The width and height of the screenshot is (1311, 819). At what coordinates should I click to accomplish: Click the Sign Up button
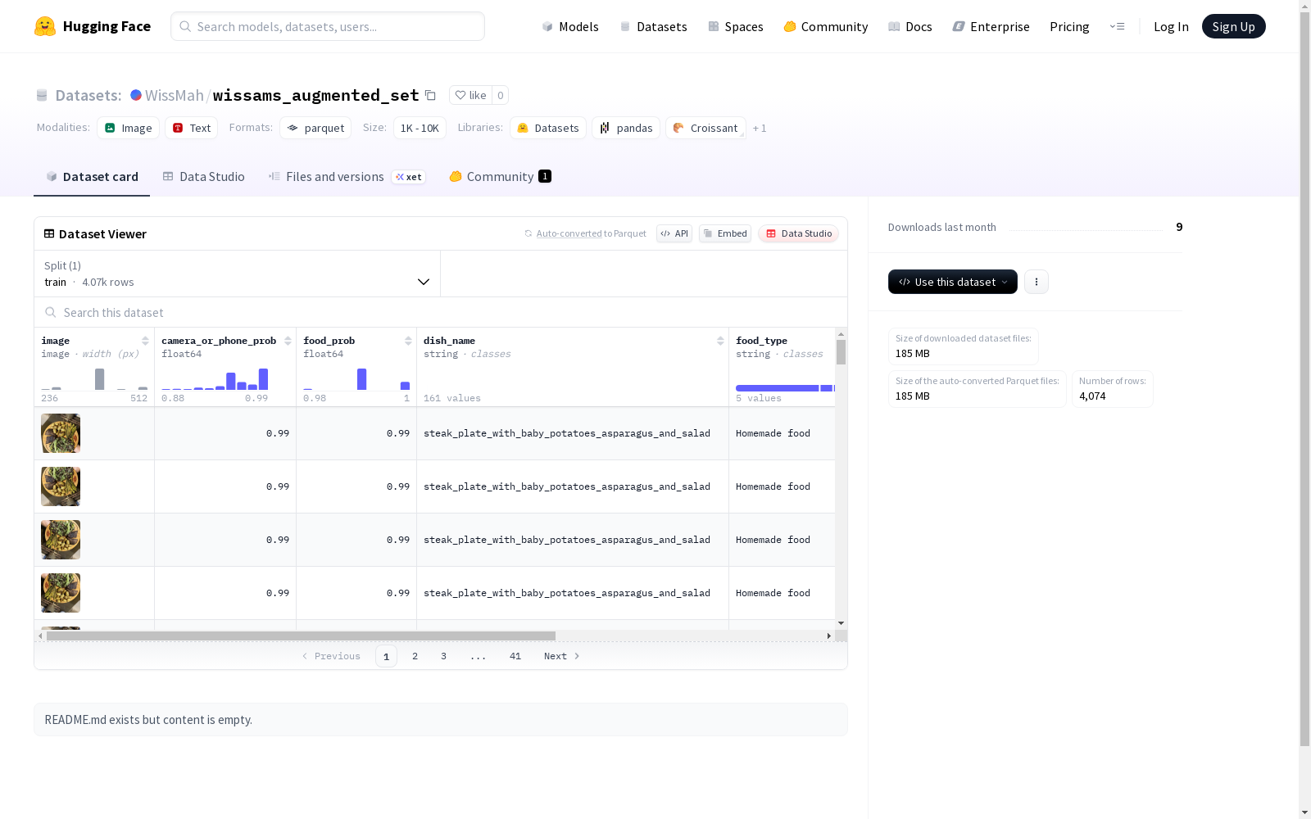1233,26
